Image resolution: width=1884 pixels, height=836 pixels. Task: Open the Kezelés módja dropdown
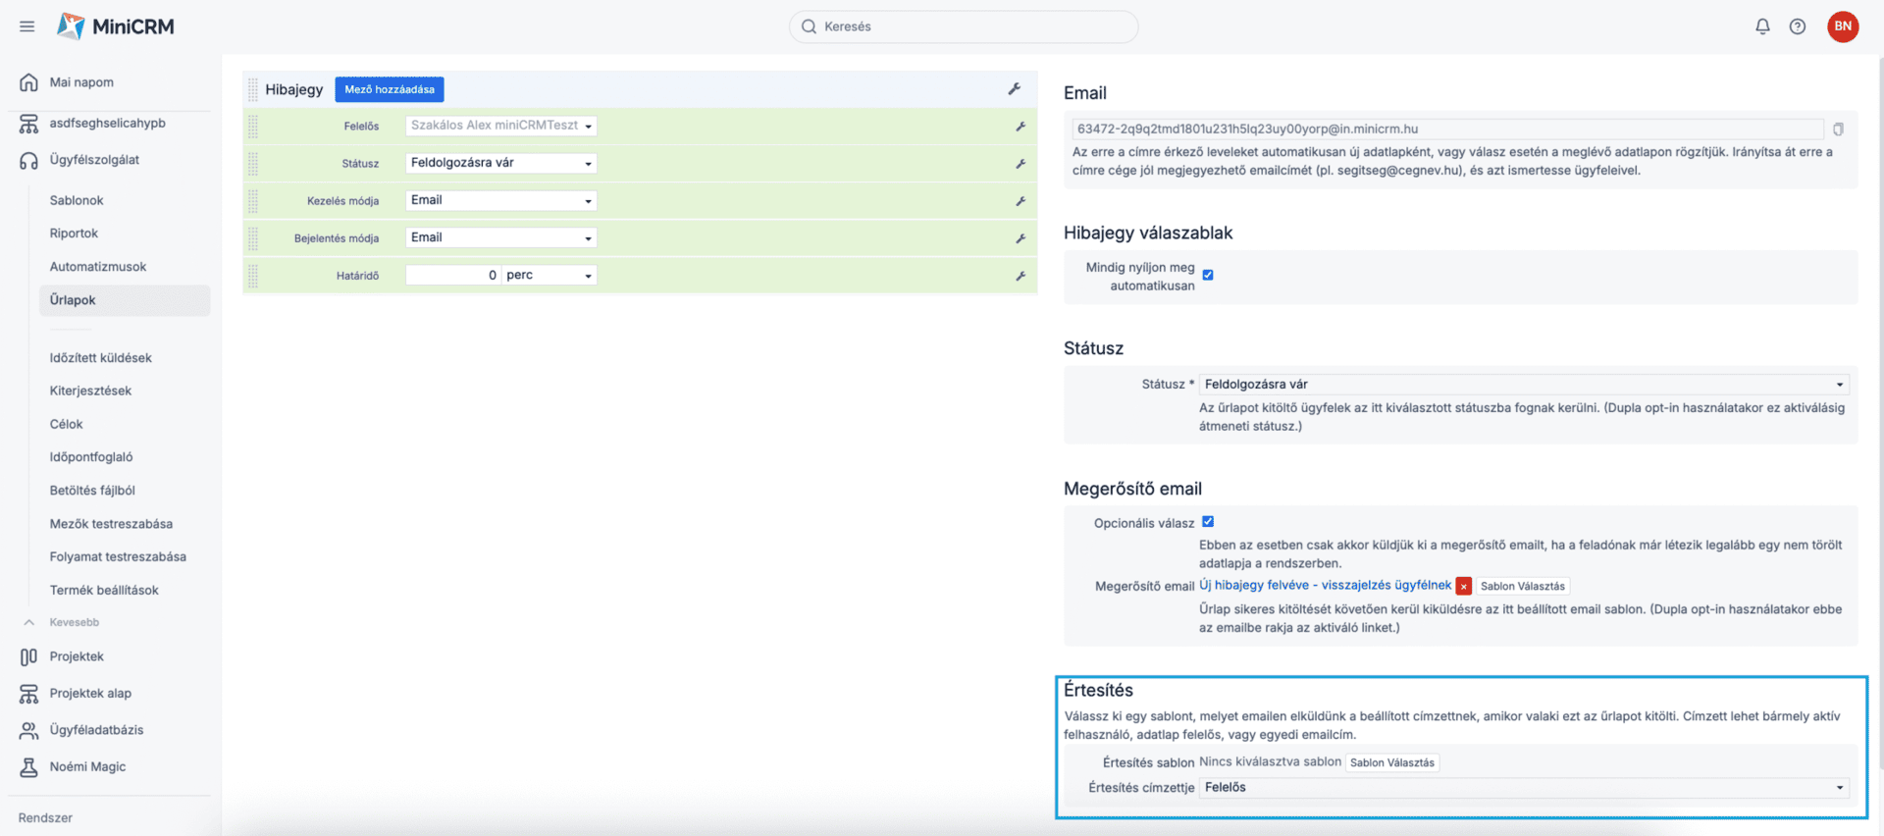click(x=500, y=200)
